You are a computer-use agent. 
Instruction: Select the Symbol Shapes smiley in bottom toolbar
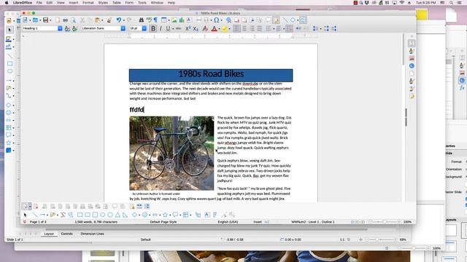click(144, 215)
